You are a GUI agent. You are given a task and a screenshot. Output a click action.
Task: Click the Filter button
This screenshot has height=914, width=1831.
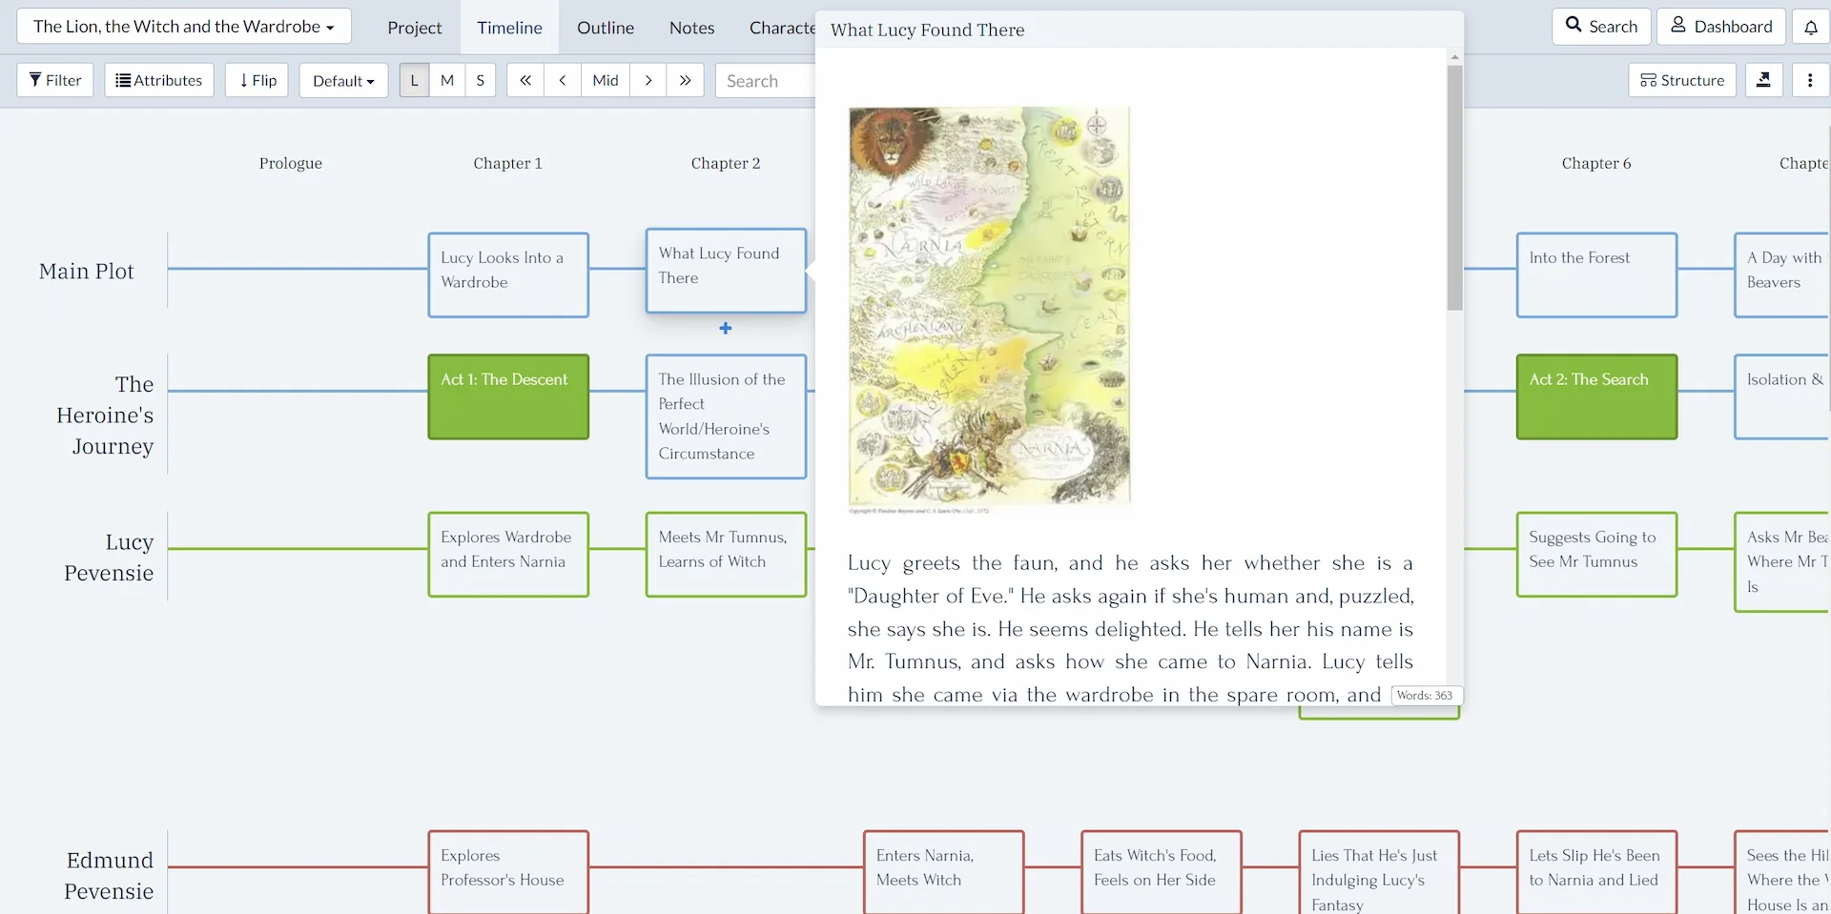coord(55,80)
